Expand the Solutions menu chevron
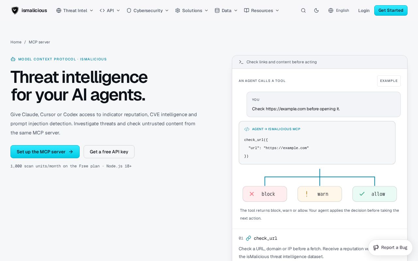418x261 pixels. point(206,10)
